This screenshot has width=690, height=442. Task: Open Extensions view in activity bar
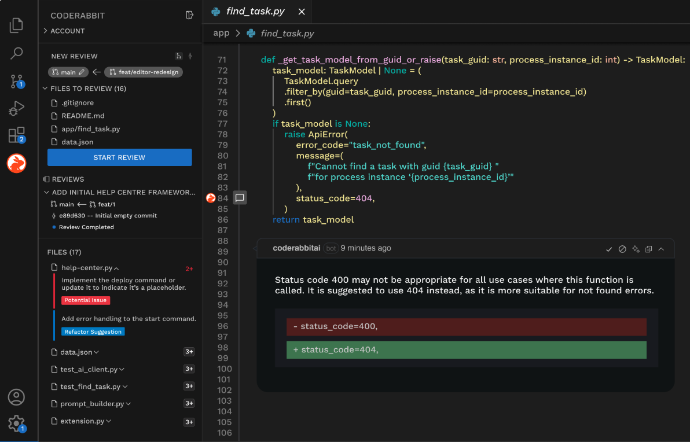pyautogui.click(x=16, y=135)
